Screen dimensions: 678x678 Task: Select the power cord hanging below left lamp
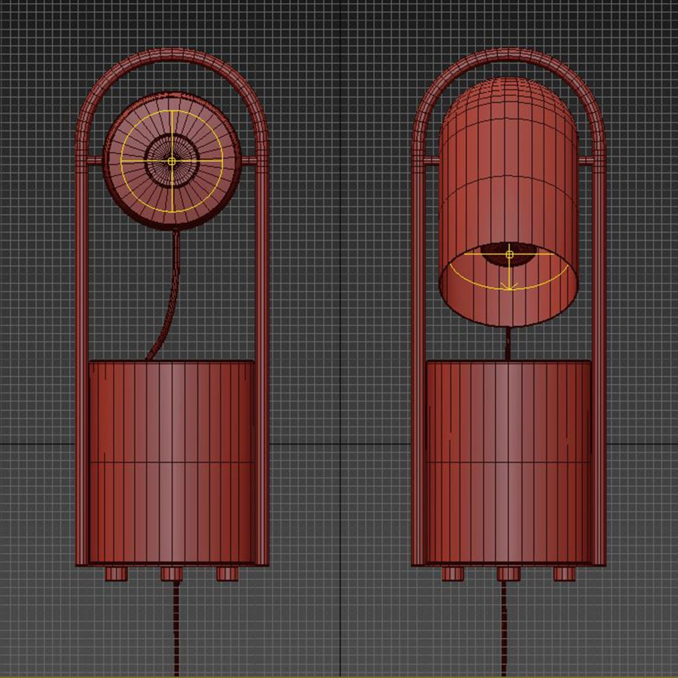(x=176, y=629)
